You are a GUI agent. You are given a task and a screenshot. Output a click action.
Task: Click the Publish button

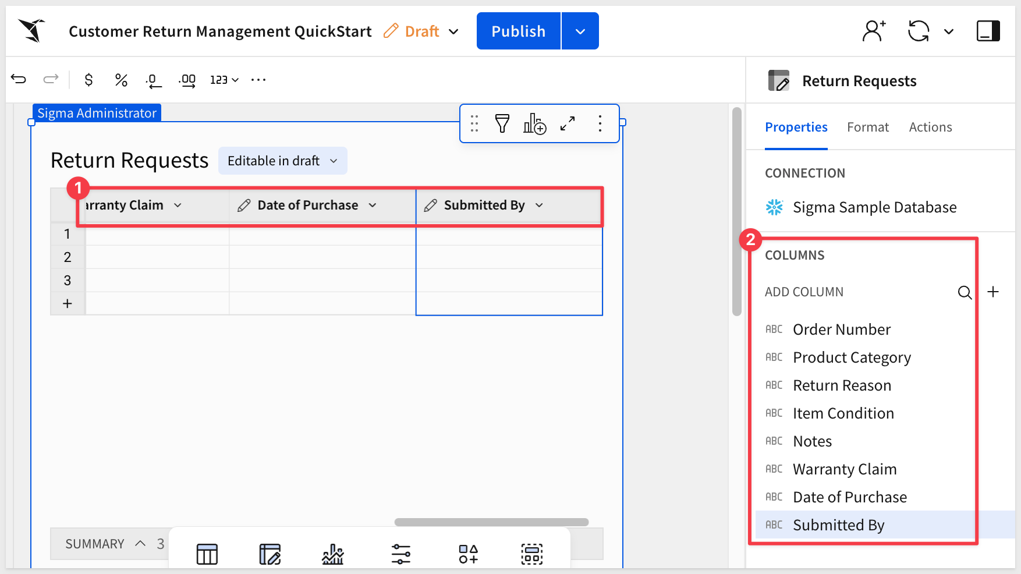pos(518,31)
